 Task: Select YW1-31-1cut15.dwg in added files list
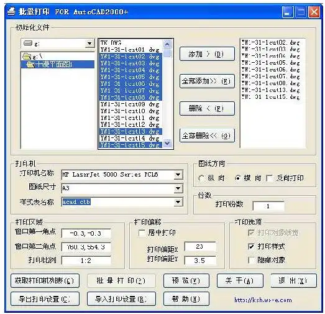tap(271, 96)
